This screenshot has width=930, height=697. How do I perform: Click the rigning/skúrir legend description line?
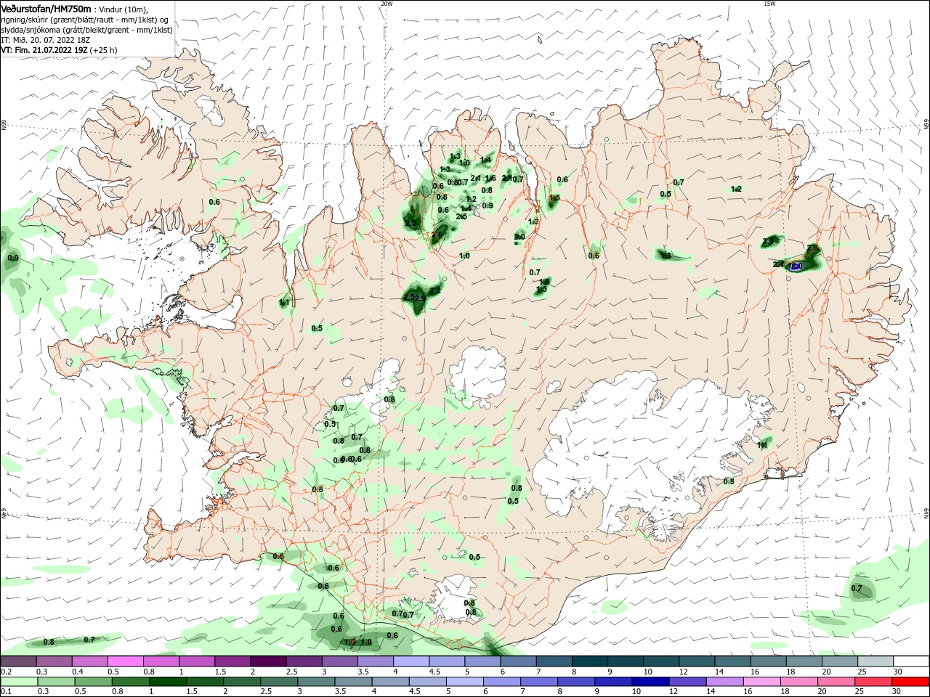[84, 20]
